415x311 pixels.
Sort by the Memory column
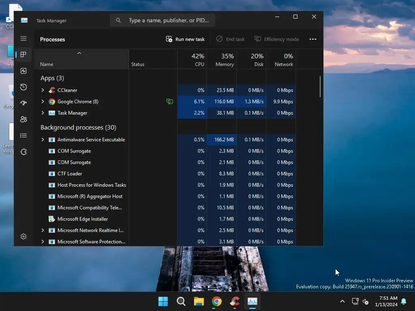pos(222,60)
